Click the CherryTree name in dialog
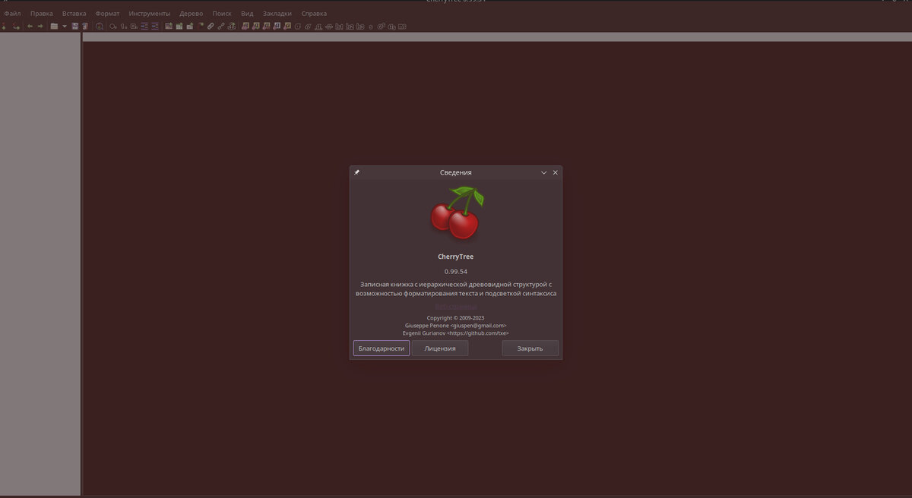 click(x=456, y=257)
